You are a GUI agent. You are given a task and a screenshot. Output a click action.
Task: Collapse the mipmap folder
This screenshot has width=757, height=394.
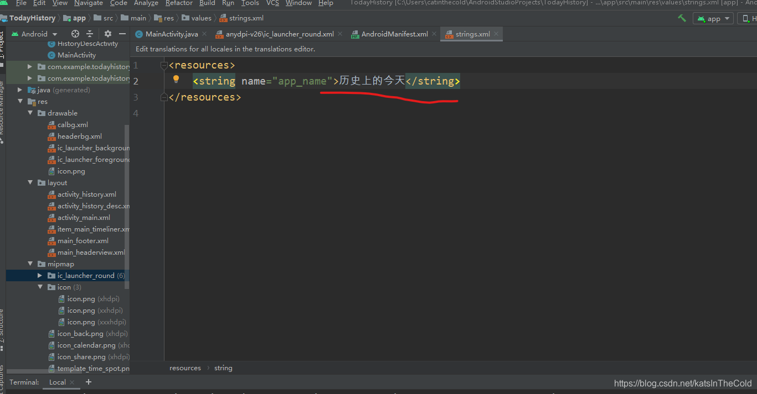point(30,264)
